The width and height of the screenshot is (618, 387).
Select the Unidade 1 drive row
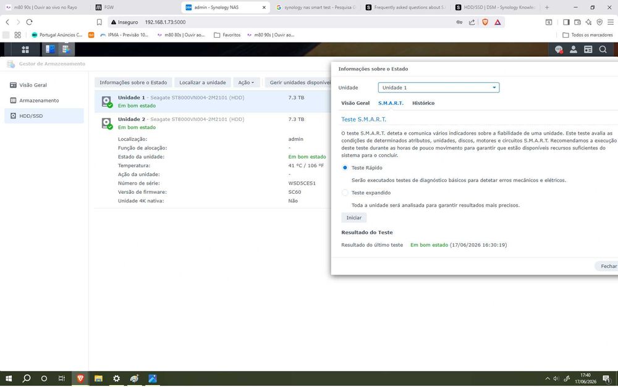(x=213, y=102)
